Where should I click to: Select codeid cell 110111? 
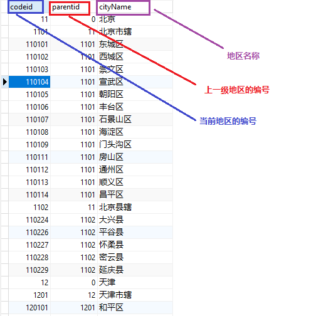29,157
